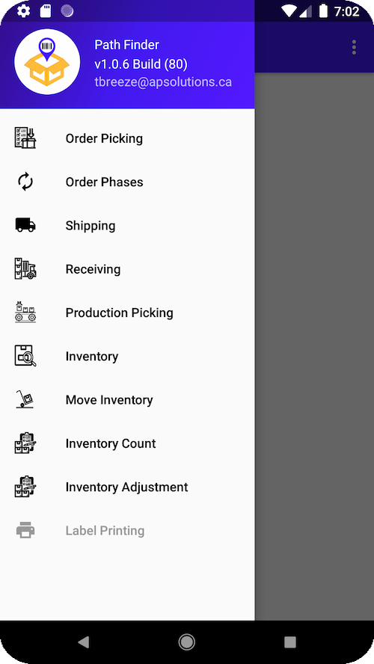This screenshot has height=664, width=374.
Task: Tap the Android back navigation button
Action: [84, 642]
